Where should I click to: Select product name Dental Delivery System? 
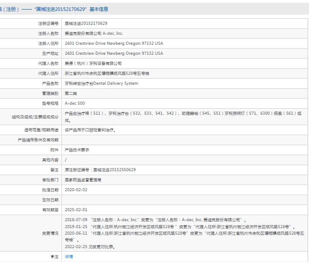point(101,83)
